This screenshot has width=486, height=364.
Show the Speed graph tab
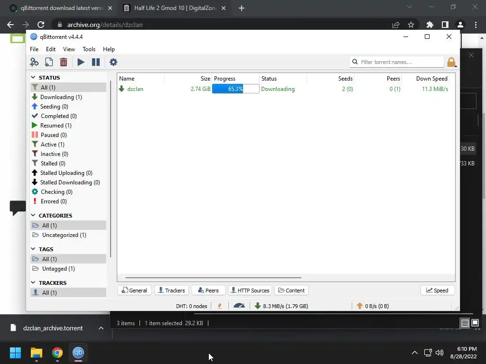pos(437,291)
